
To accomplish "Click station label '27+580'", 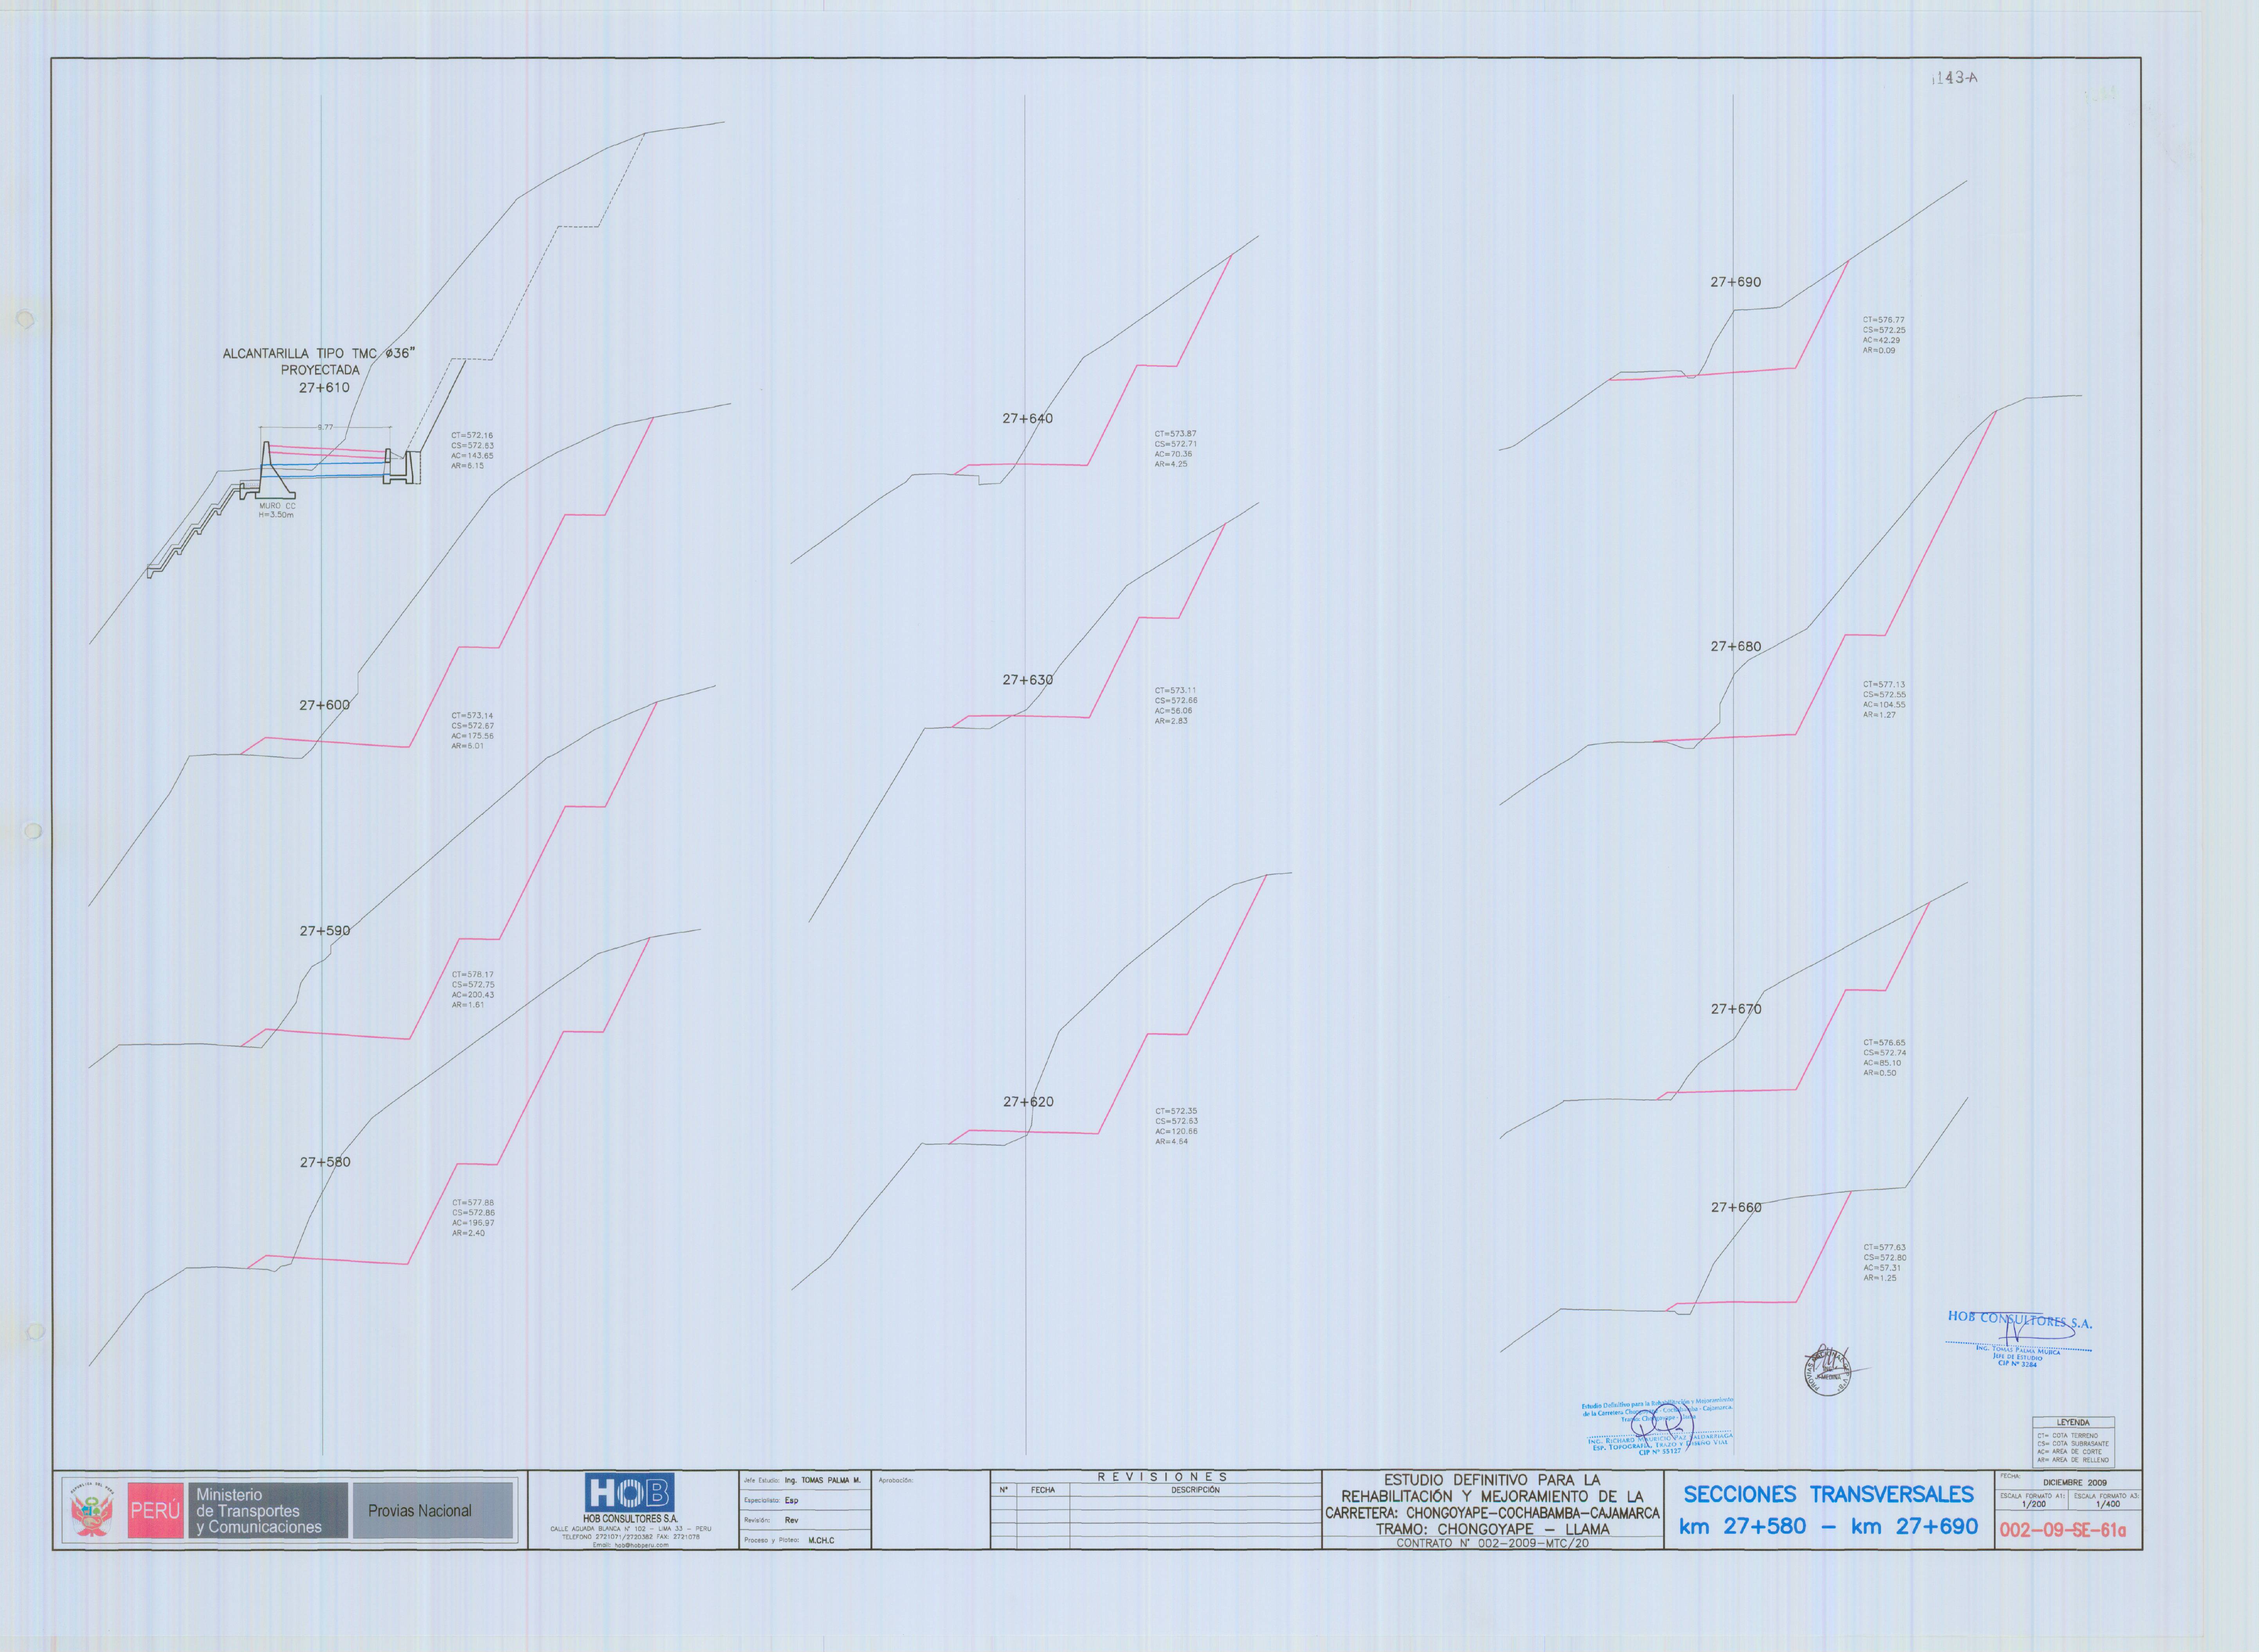I will click(325, 1162).
